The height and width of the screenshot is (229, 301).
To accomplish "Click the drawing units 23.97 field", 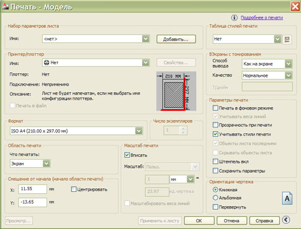I will click(157, 192).
